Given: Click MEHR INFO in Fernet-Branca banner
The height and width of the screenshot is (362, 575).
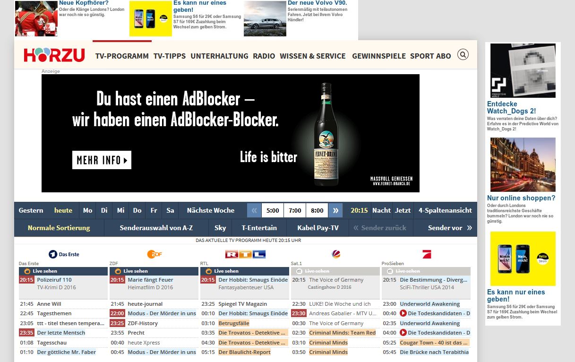Looking at the screenshot, I should (x=102, y=160).
